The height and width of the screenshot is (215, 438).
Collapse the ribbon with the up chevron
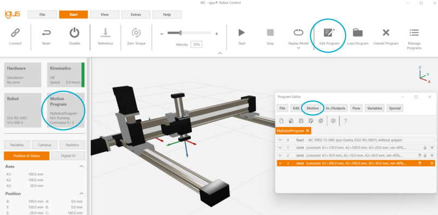pyautogui.click(x=220, y=53)
